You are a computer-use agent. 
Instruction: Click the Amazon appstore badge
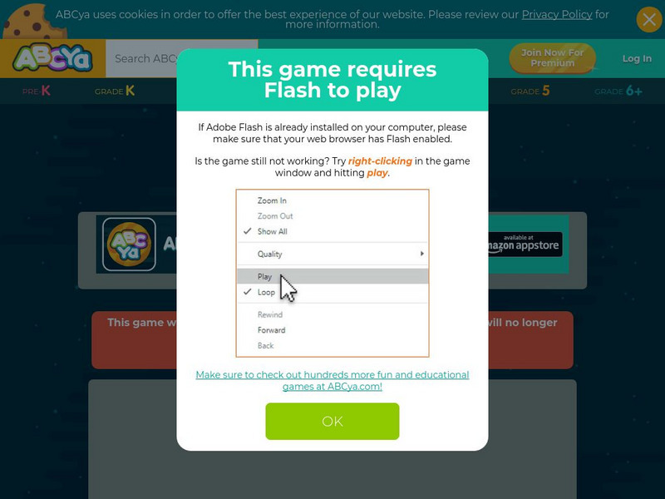tap(525, 244)
